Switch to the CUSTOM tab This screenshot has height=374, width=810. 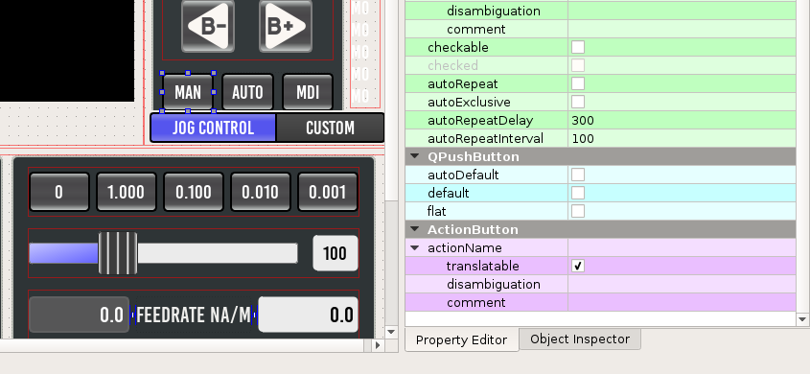point(330,128)
